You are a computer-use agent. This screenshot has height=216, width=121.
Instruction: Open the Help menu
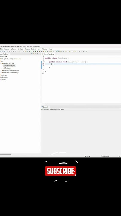pyautogui.click(x=50, y=49)
